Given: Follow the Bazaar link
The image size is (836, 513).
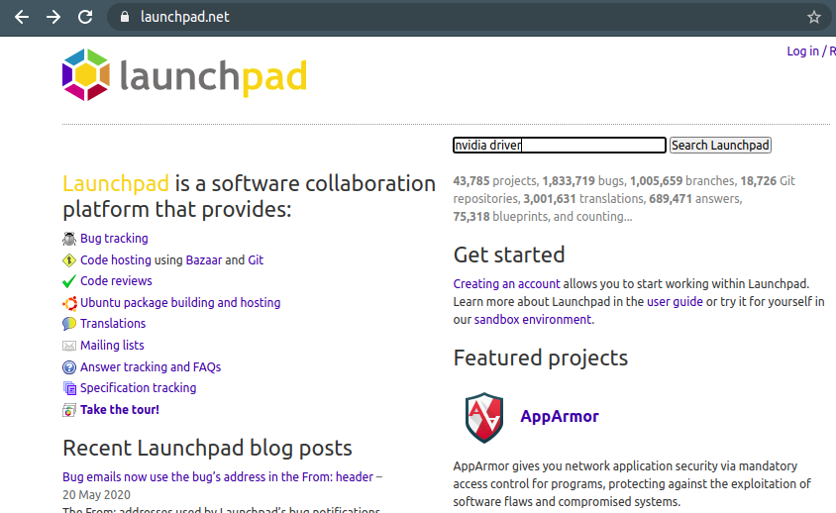Looking at the screenshot, I should (204, 259).
